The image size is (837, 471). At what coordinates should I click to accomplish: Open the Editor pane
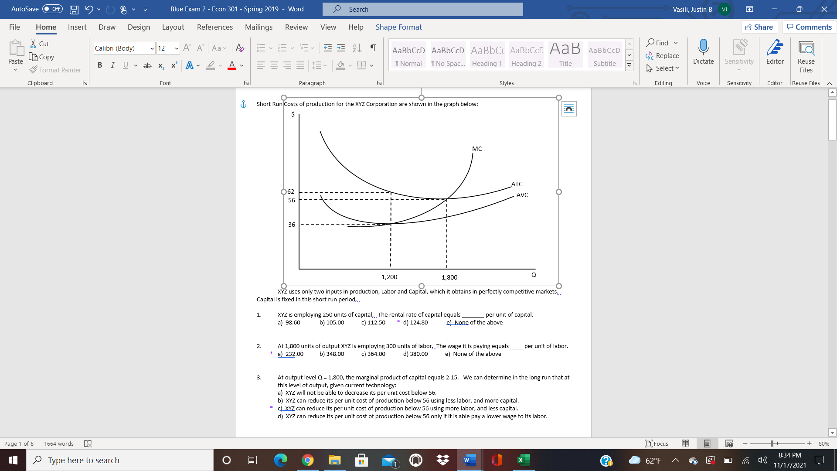775,54
